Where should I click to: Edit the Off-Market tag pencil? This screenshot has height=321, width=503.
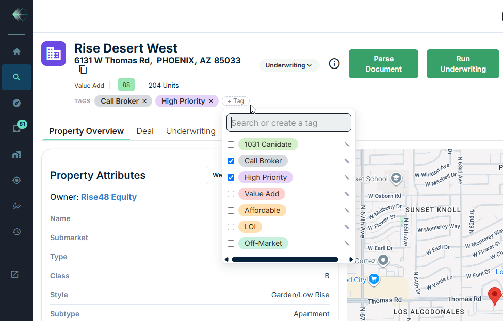(347, 244)
